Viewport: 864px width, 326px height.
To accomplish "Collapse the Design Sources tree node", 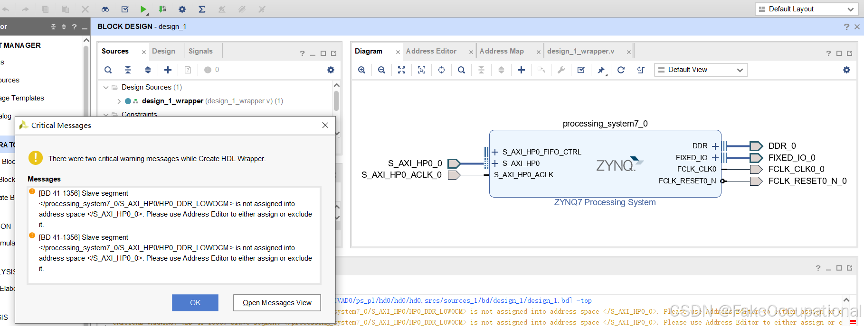I will click(106, 87).
